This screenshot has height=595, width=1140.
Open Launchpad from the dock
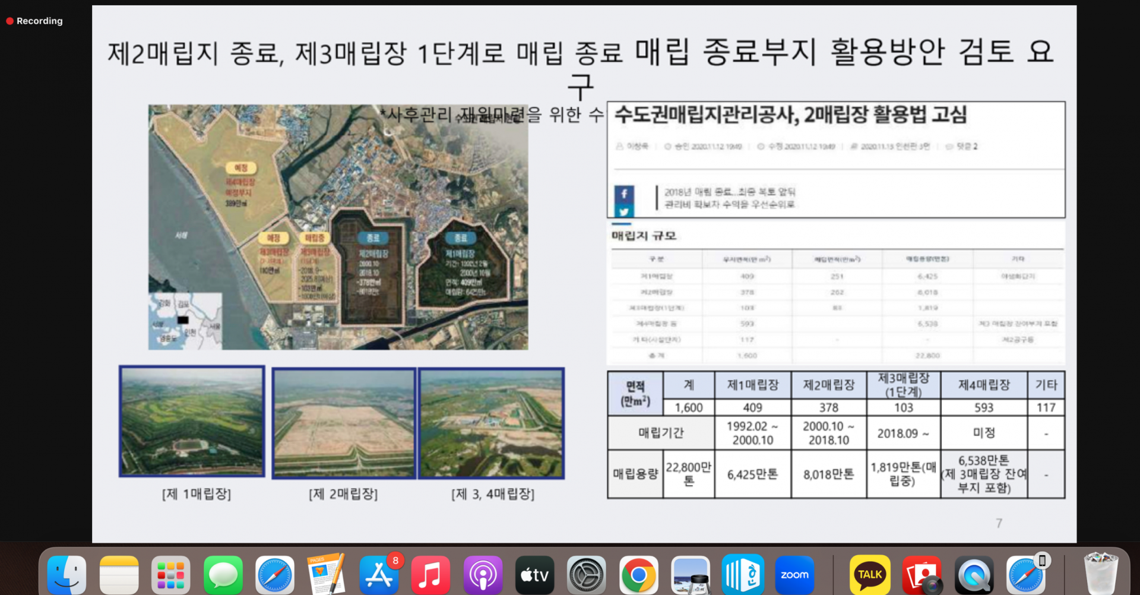(x=171, y=575)
